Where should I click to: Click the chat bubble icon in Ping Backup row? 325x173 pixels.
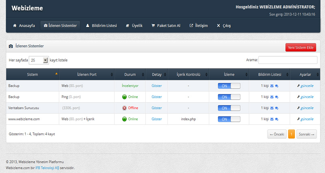click(x=277, y=97)
